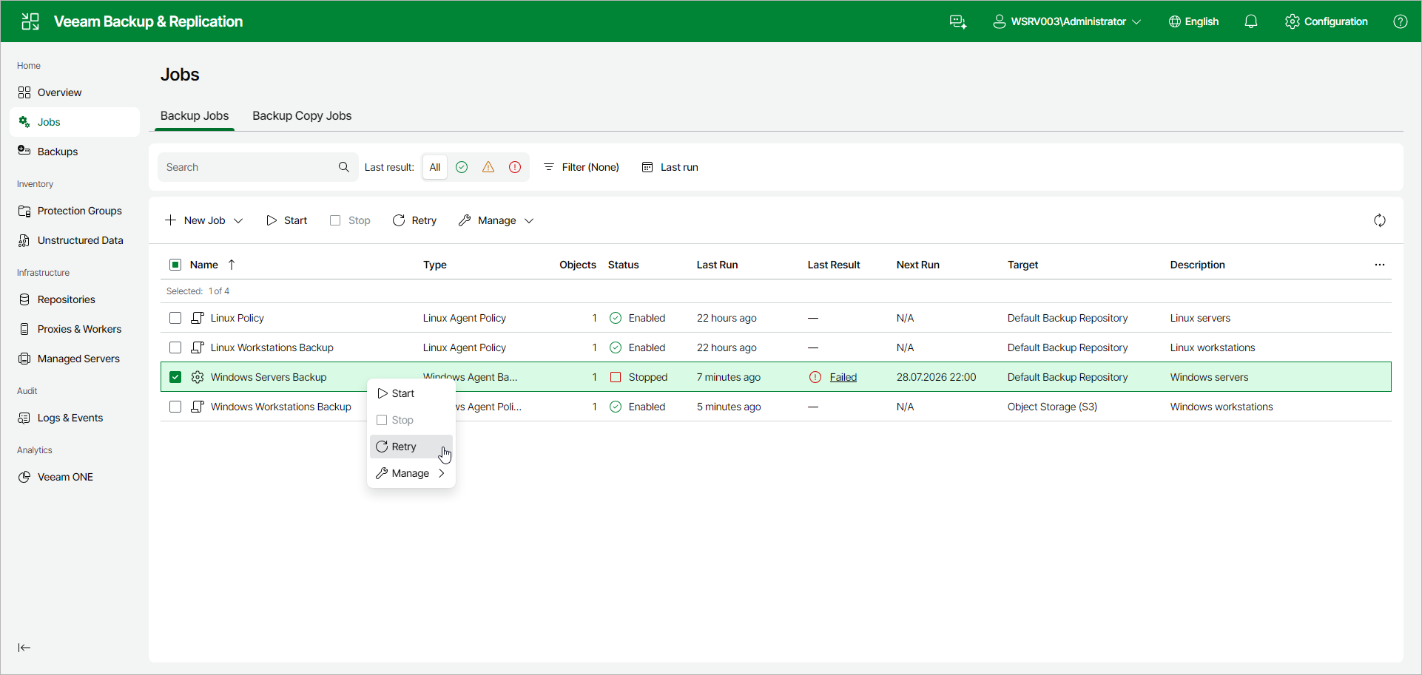Check the Linux Policy row checkbox
The image size is (1422, 675).
(x=175, y=318)
